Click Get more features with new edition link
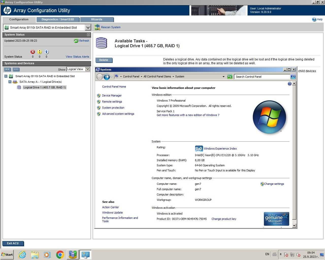 (188, 115)
